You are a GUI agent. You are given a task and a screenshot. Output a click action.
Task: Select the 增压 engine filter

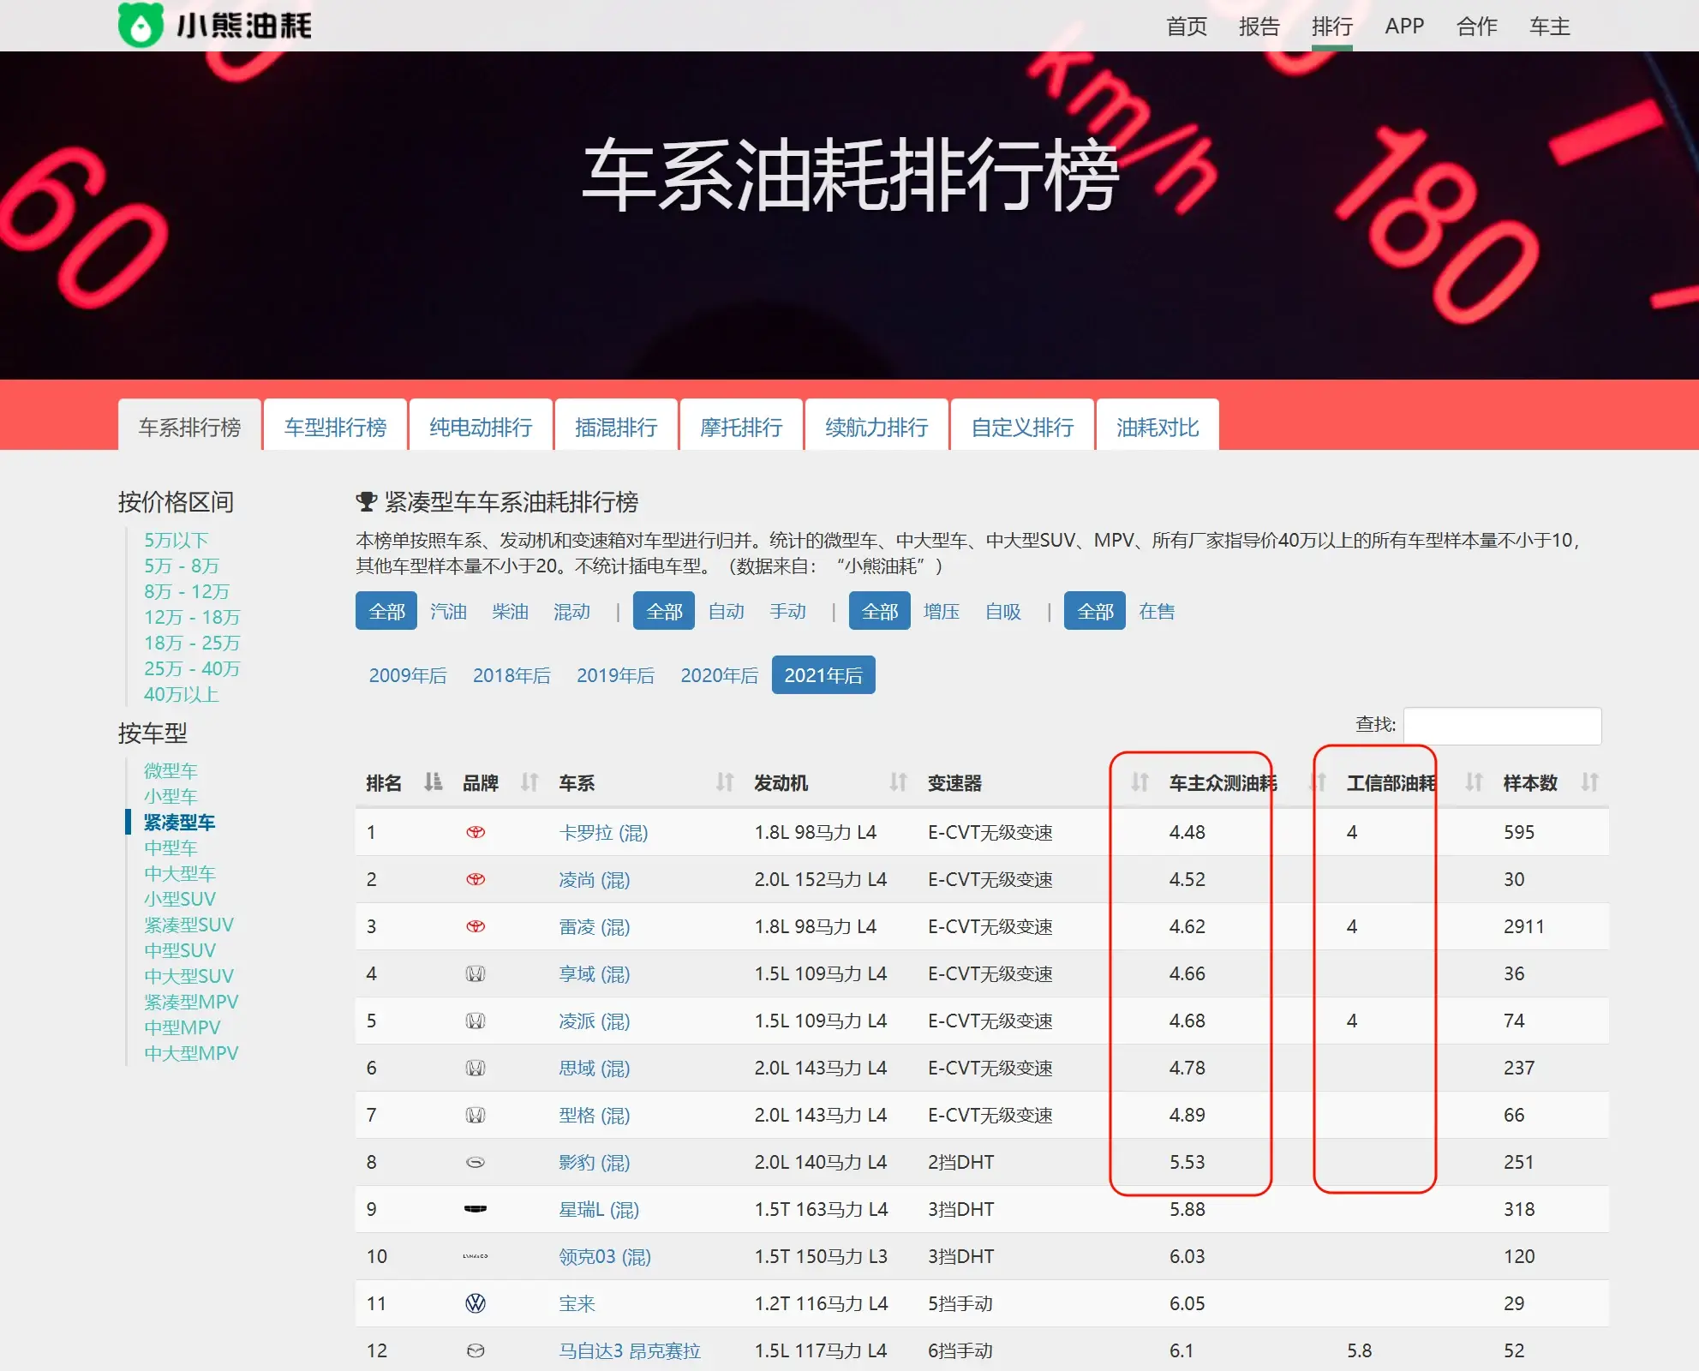(x=941, y=611)
